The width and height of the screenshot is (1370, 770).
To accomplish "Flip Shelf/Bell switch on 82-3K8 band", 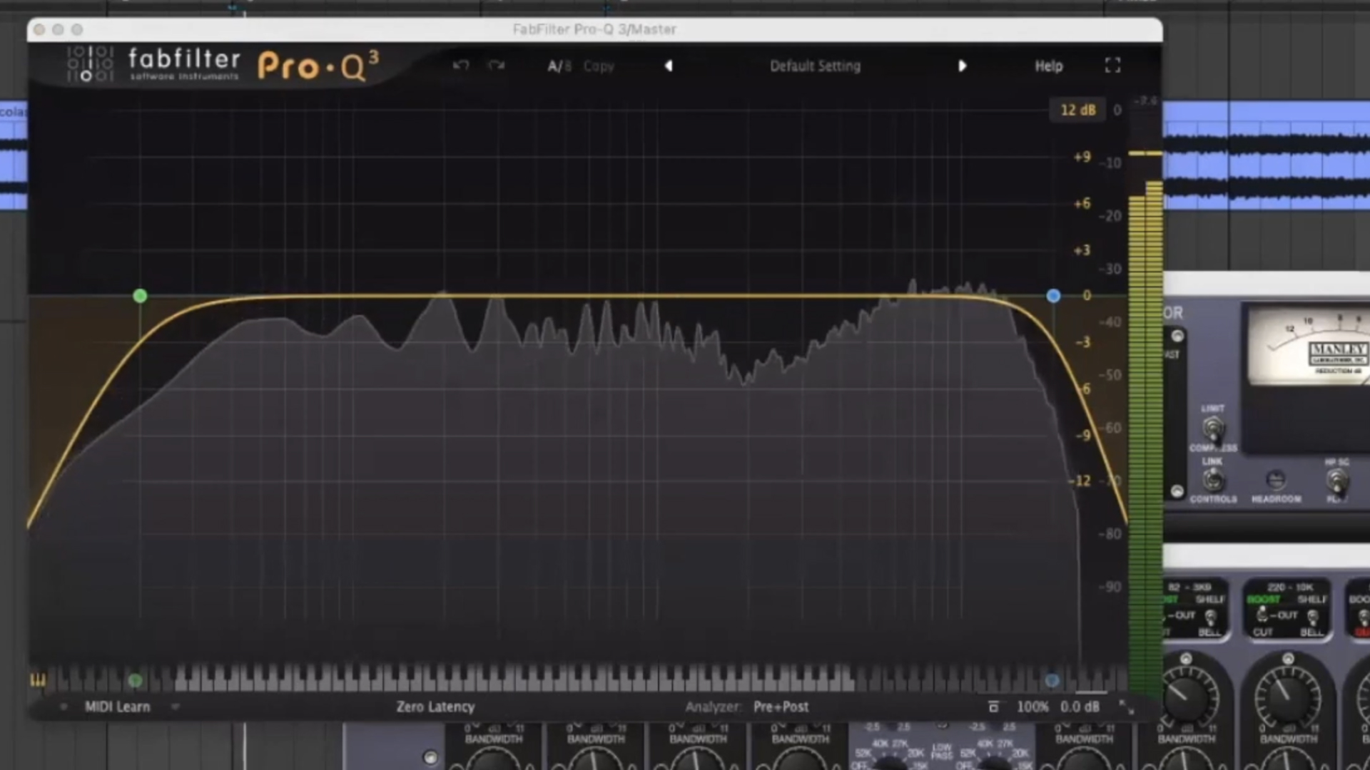I will (x=1210, y=617).
